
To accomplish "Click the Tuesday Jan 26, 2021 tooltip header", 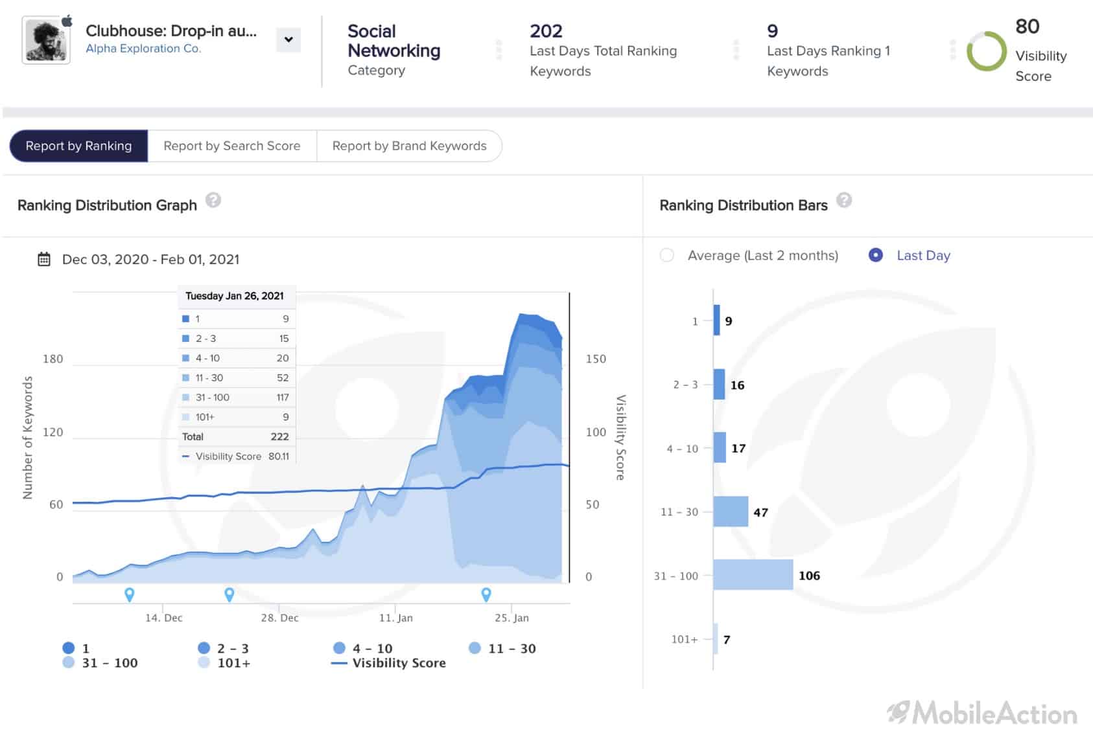I will (235, 296).
